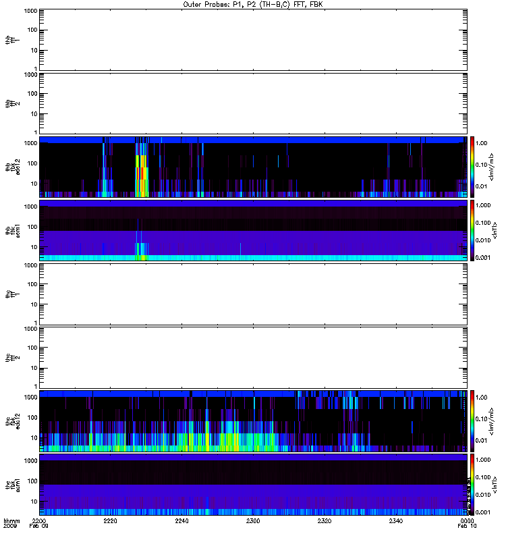This screenshot has height=540, width=506.
Task: Click the red-yellow burst in thb fbk edc12 spectrogram
Action: pos(142,175)
